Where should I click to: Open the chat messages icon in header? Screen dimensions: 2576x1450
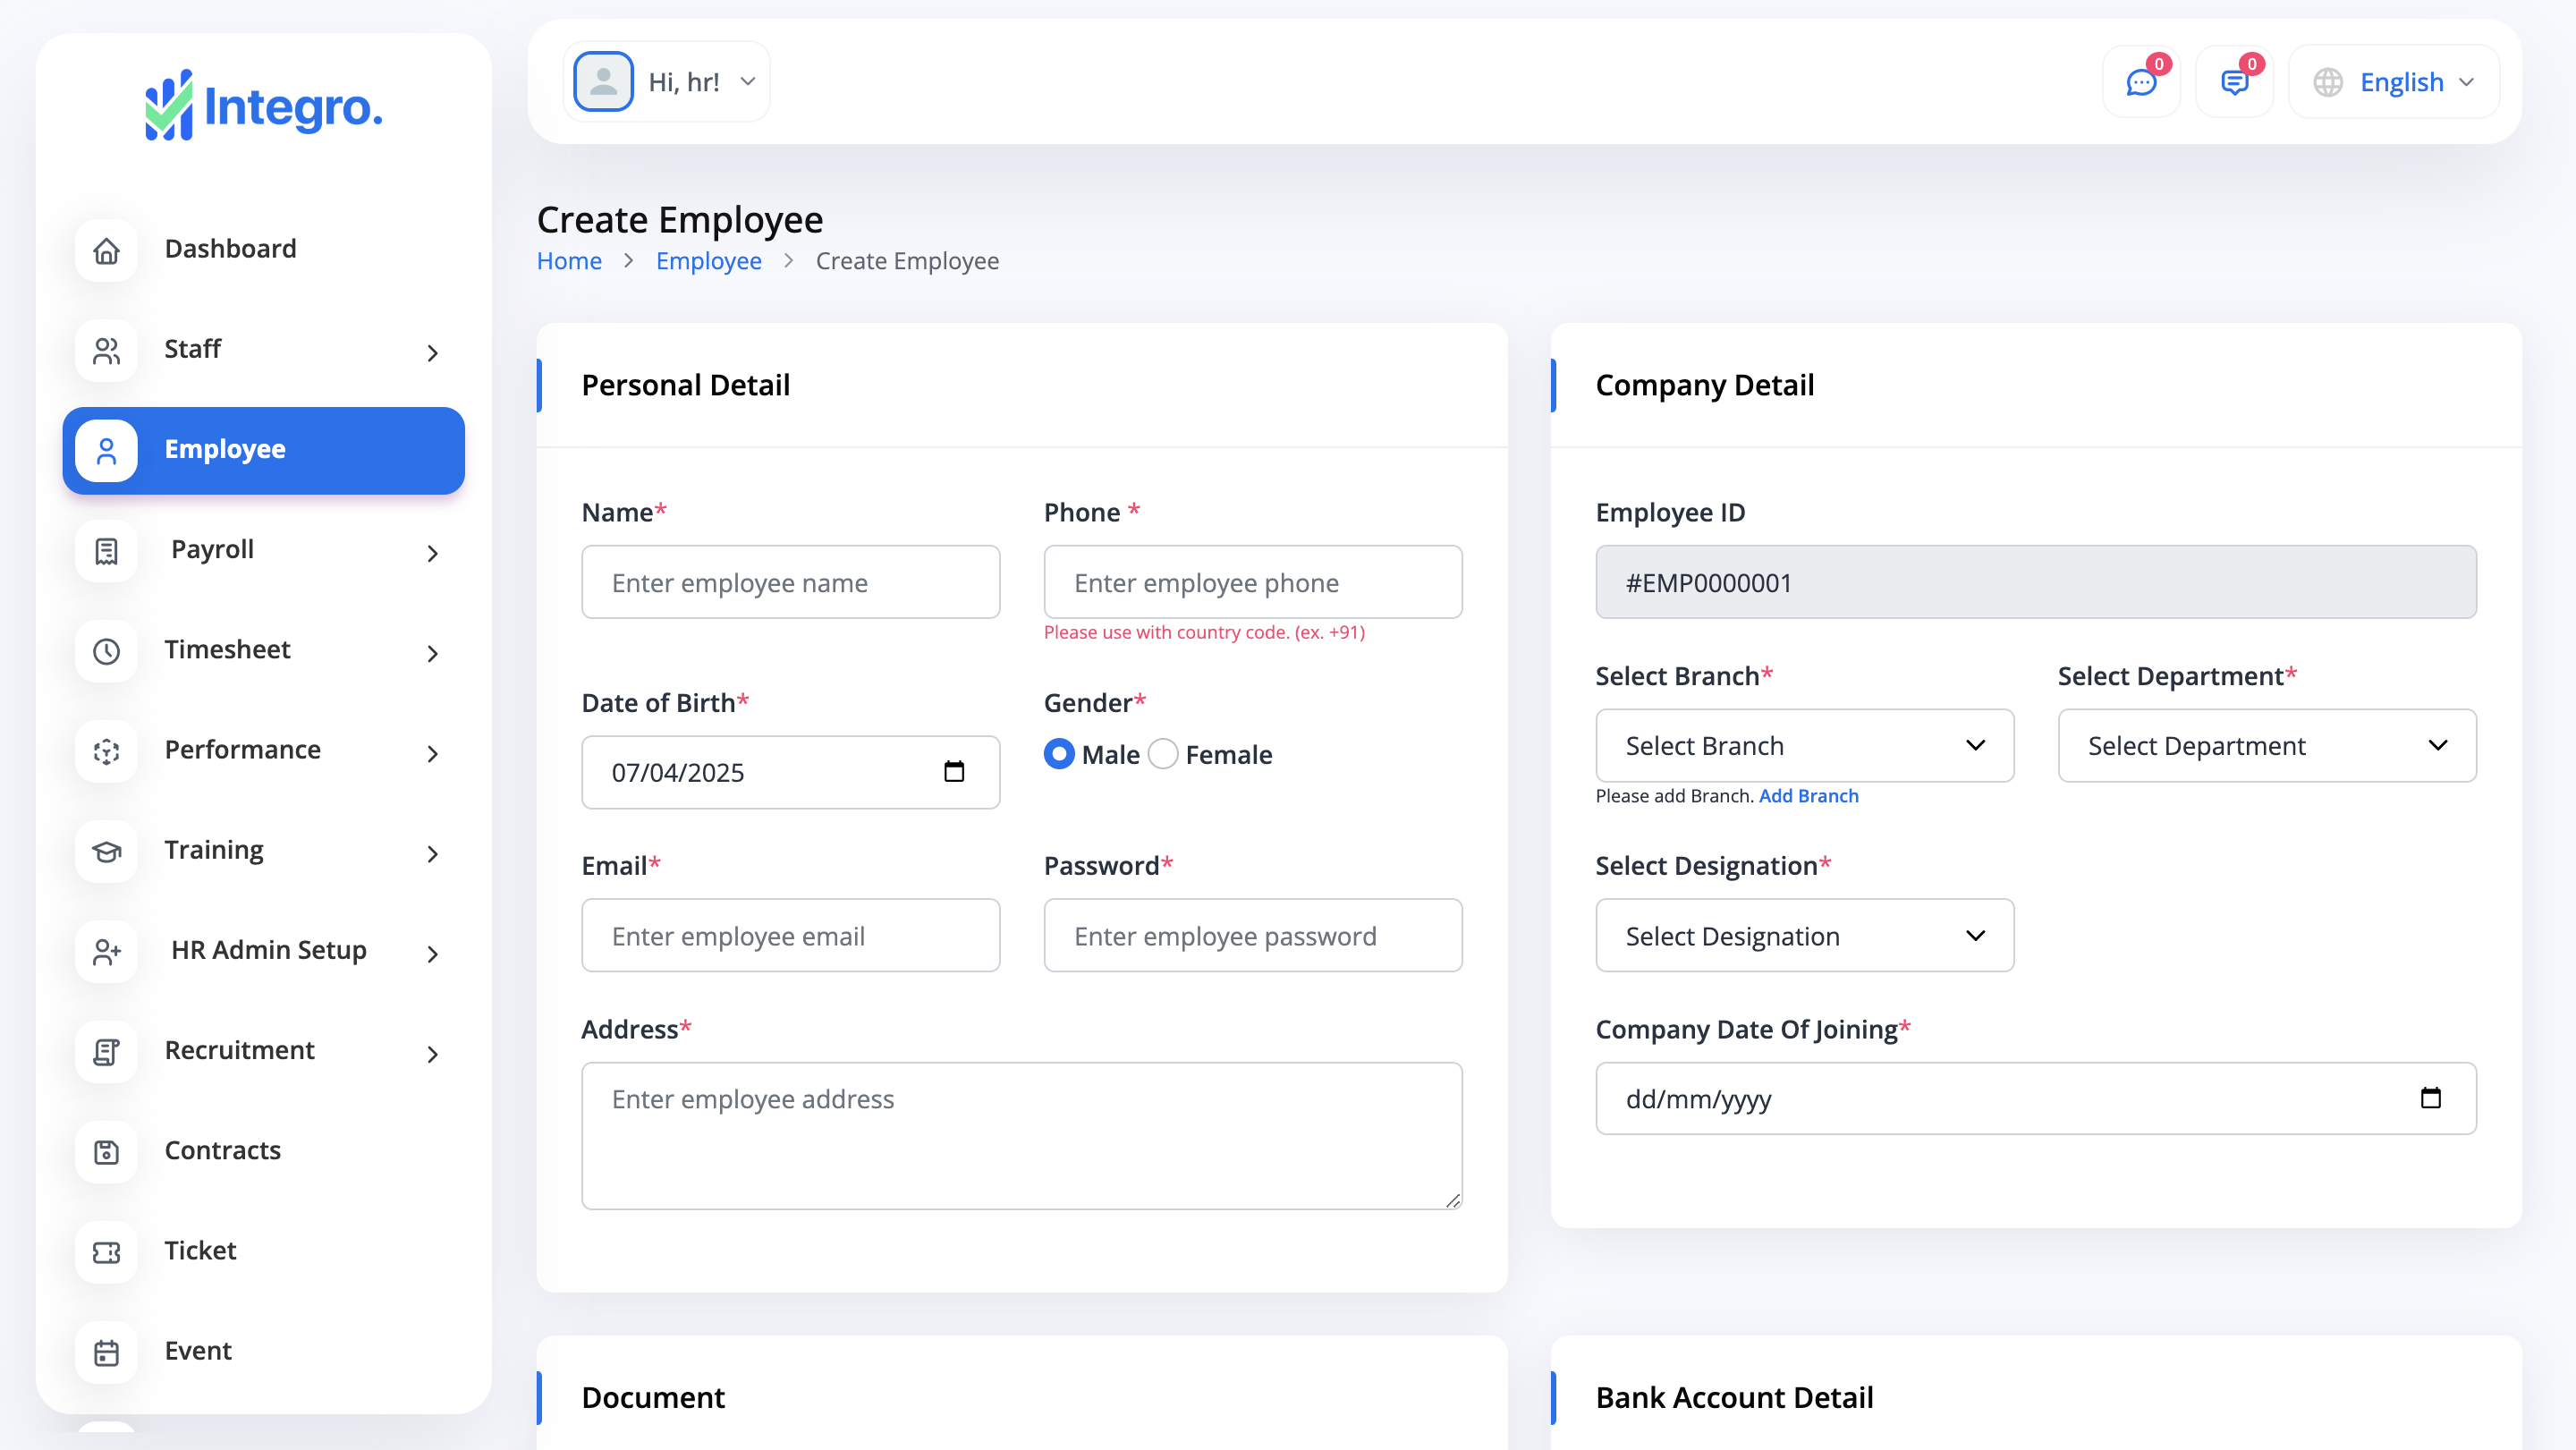click(2140, 82)
